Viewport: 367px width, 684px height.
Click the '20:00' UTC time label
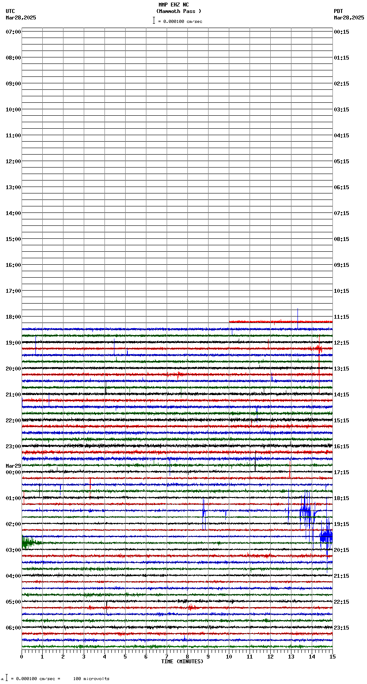(13, 369)
